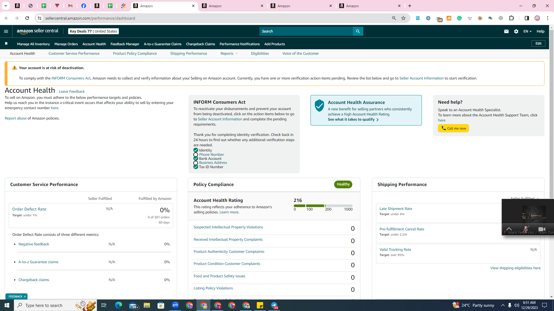Screen dimensions: 554x311
Task: Click the Phone Number verification circle
Action: [x=196, y=155]
